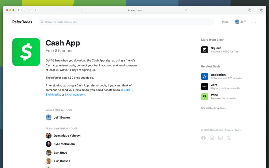This screenshot has height=168, width=269.
Task: Open the Privacy footer link
Action: coord(229,130)
